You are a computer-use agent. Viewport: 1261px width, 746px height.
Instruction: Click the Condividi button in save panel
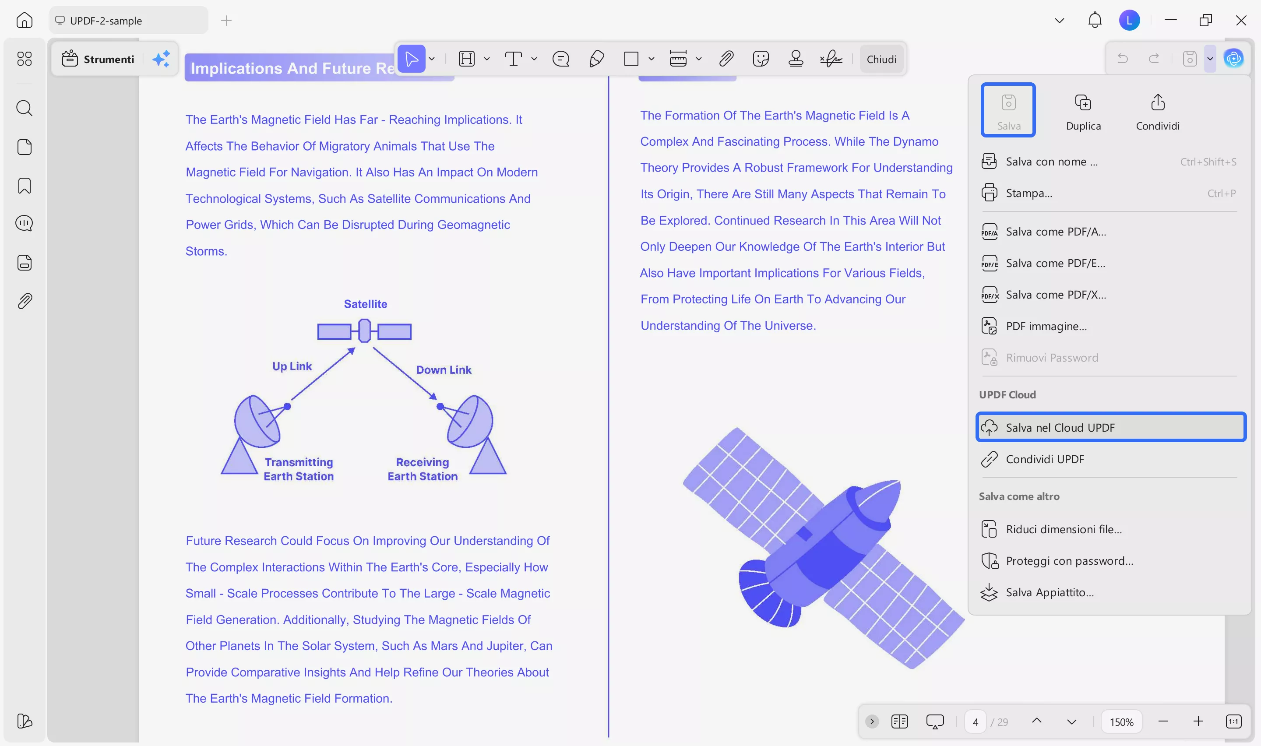click(1158, 112)
